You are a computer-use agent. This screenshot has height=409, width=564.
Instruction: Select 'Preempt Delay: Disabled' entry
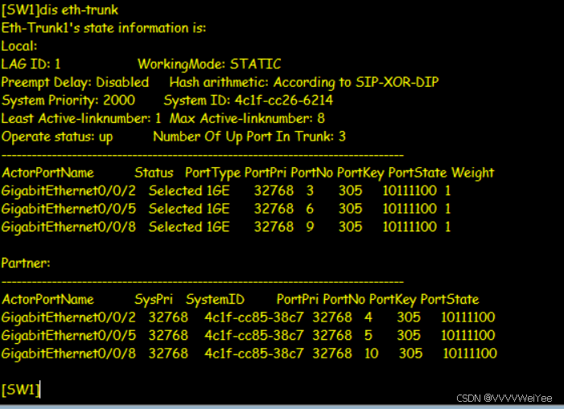coord(75,82)
